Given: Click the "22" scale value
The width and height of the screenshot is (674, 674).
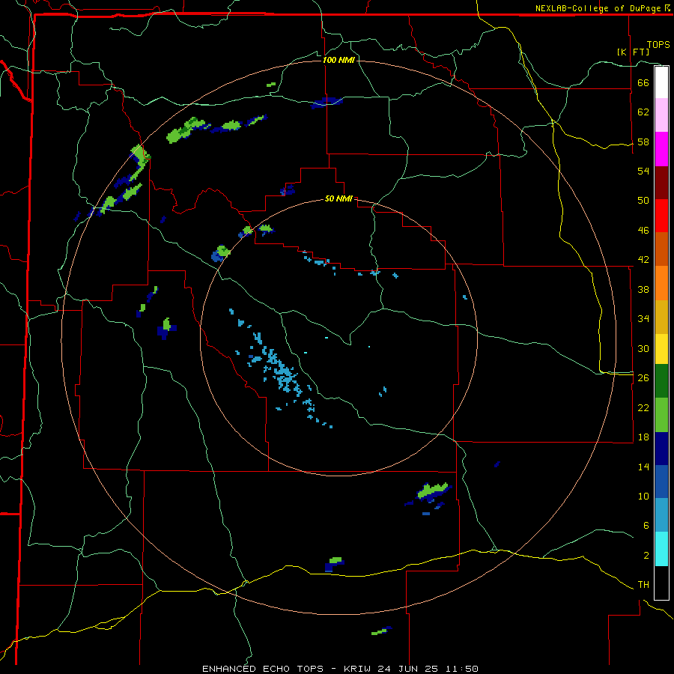Looking at the screenshot, I should pos(643,407).
